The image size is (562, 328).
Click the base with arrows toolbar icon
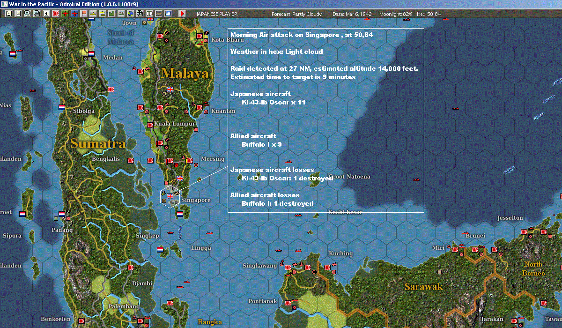pos(121,14)
